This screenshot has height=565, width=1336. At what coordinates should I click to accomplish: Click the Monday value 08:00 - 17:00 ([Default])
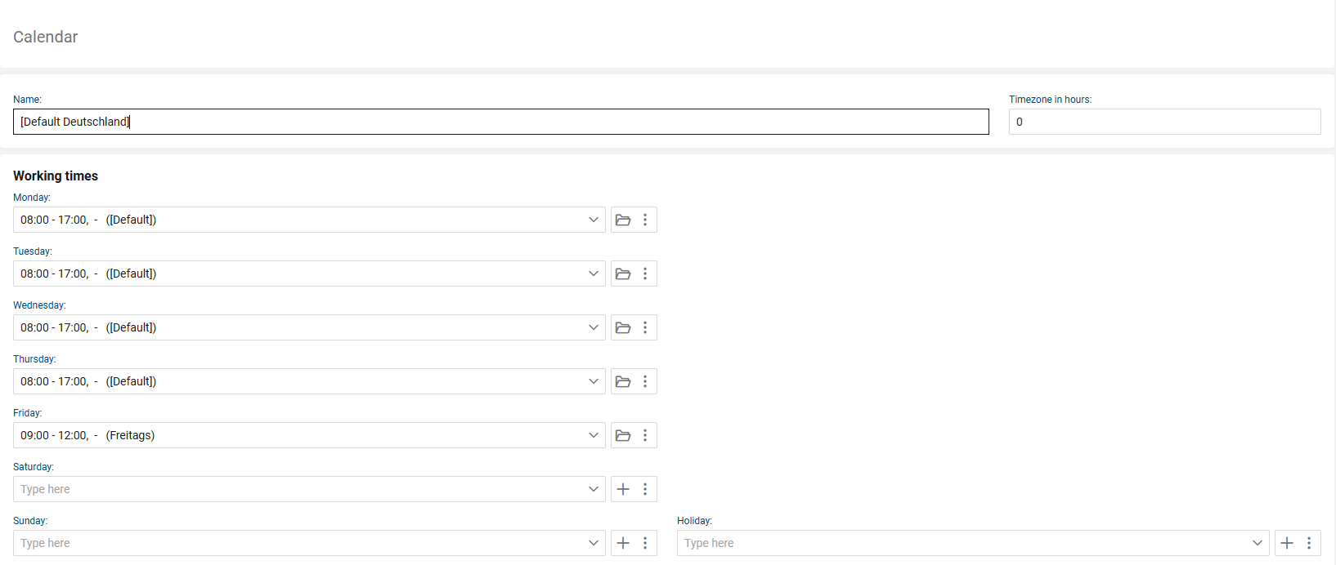pyautogui.click(x=88, y=220)
